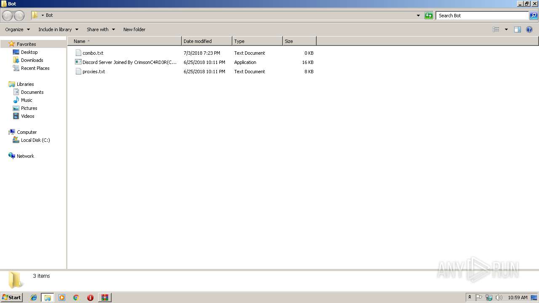Click the Downloads folder icon
Viewport: 539px width, 303px height.
coord(16,60)
